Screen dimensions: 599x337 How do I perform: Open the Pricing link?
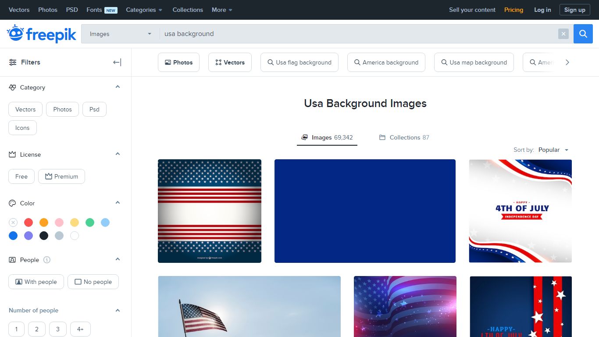[513, 10]
